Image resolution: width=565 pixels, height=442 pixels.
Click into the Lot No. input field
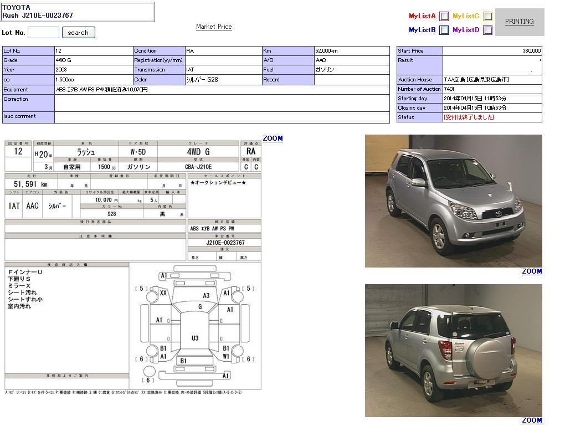tap(43, 33)
